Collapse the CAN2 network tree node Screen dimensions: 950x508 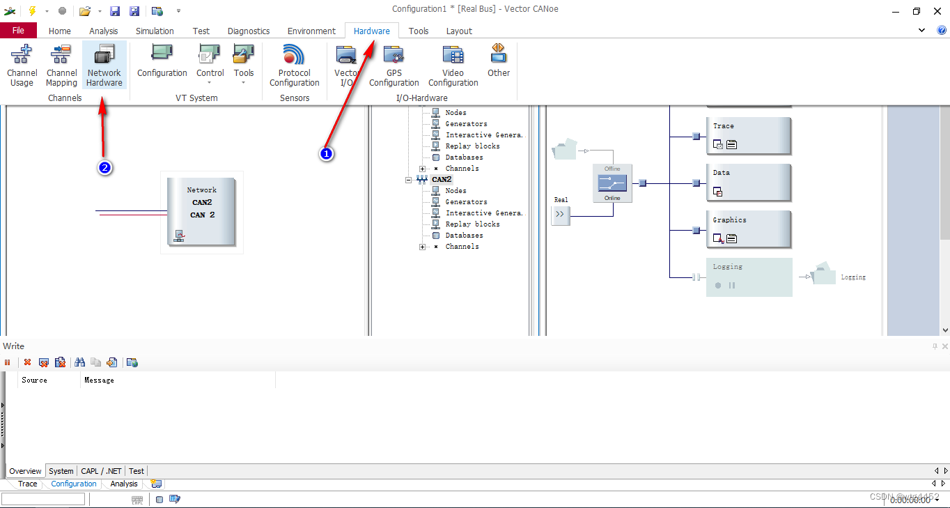[409, 180]
